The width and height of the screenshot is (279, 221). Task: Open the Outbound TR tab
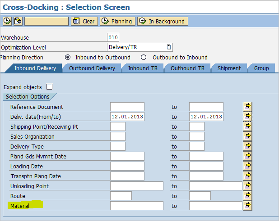[x=187, y=68]
